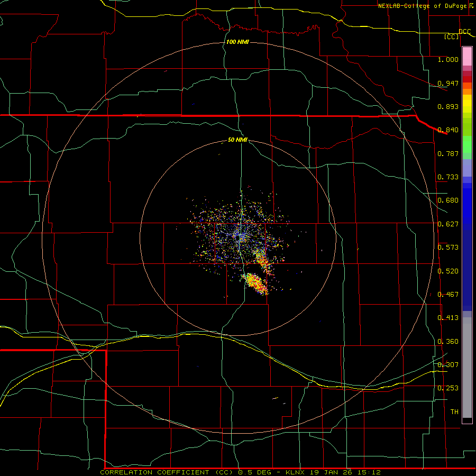Click the 0.627 color scale value
The height and width of the screenshot is (476, 476).
pos(448,224)
